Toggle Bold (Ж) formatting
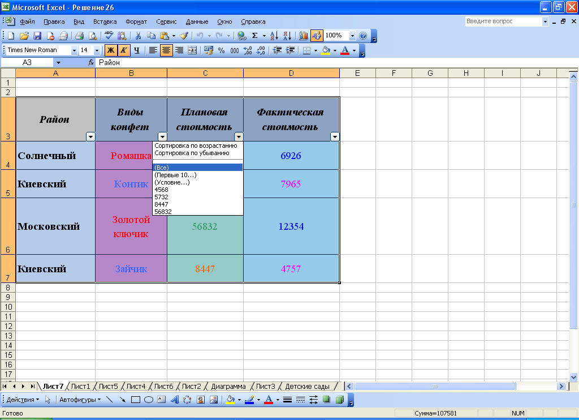The width and height of the screenshot is (579, 420). coord(110,50)
